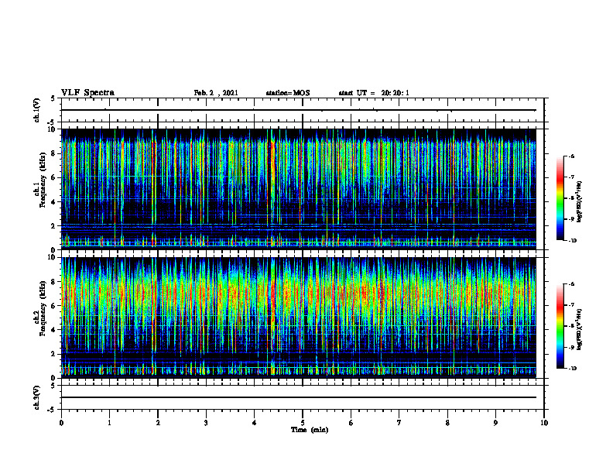Click the 4 kHz tick on ch.1 frequency axis
Screen dimensions: 613x474
pyautogui.click(x=54, y=202)
